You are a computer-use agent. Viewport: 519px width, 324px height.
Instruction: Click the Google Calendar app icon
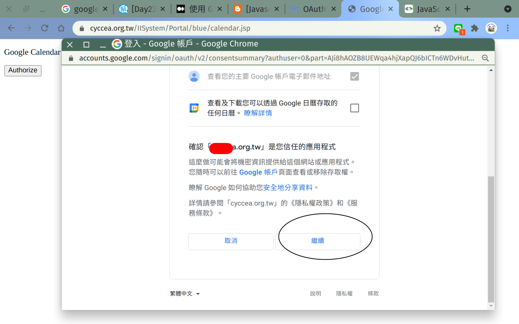pos(194,108)
